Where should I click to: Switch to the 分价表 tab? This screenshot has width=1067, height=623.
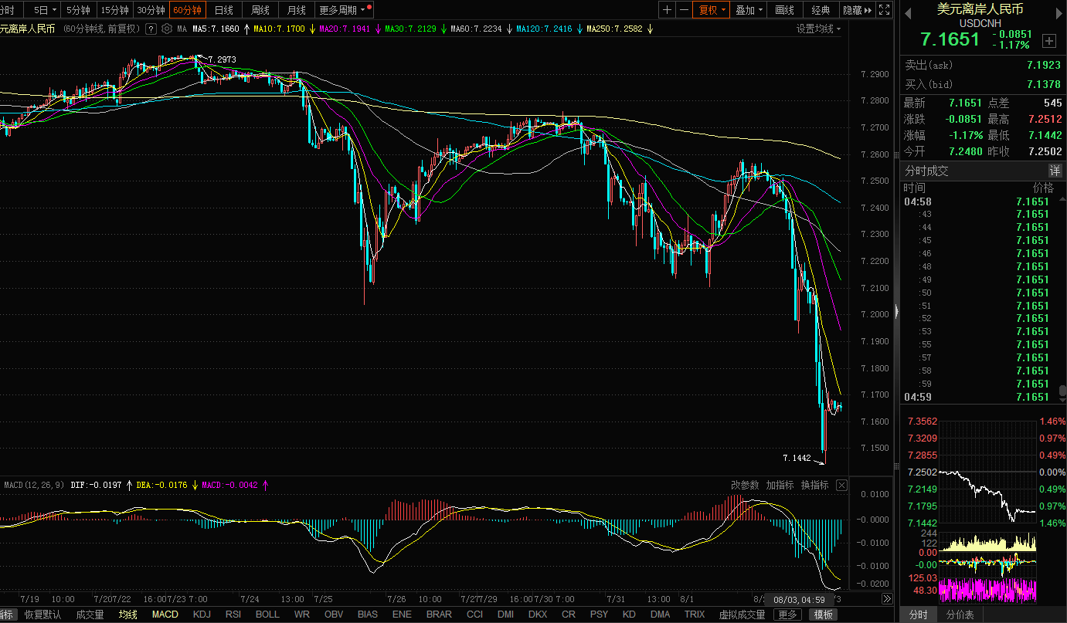[960, 615]
